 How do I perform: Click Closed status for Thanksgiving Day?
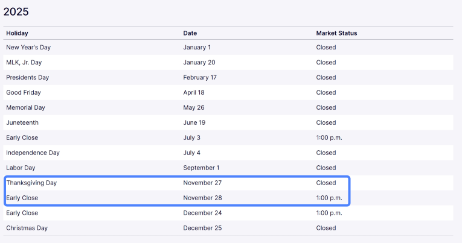coord(326,183)
